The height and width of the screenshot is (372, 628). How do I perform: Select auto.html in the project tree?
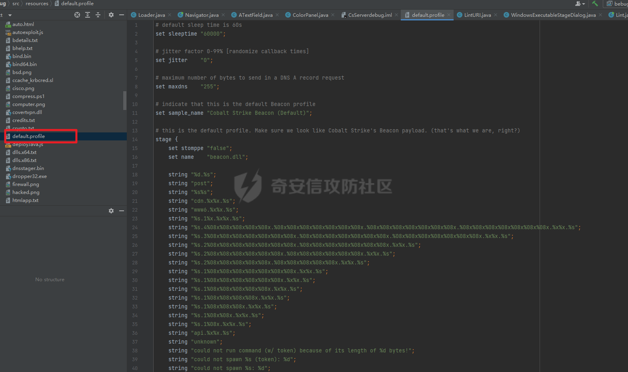pos(23,24)
